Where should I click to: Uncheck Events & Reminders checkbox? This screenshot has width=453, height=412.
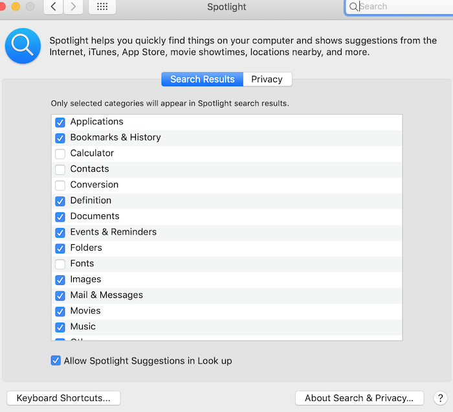pyautogui.click(x=60, y=233)
